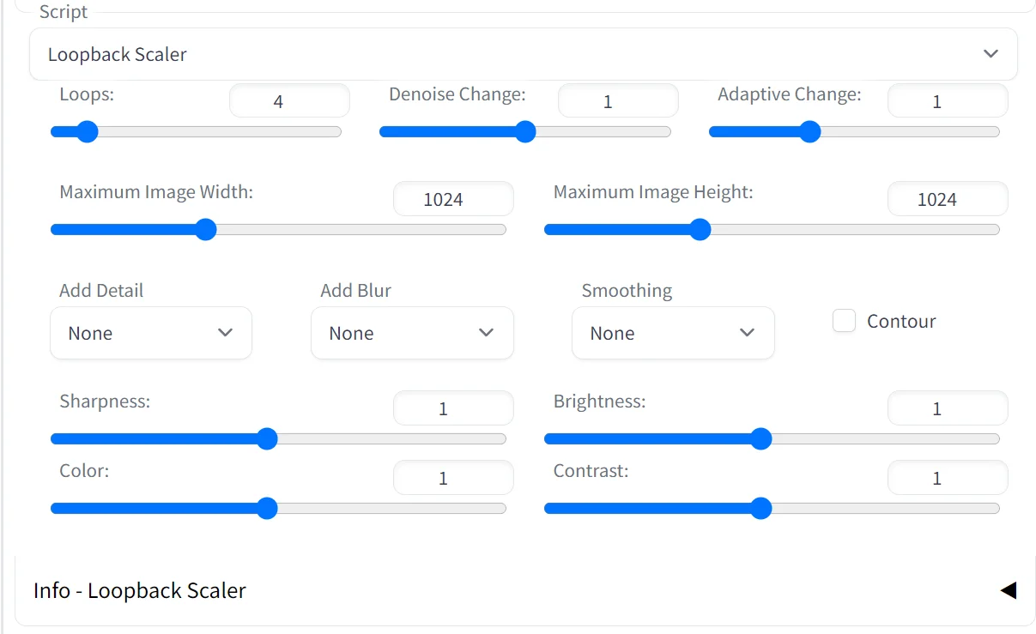The height and width of the screenshot is (634, 1036).
Task: Open the Smoothing dropdown
Action: [673, 333]
